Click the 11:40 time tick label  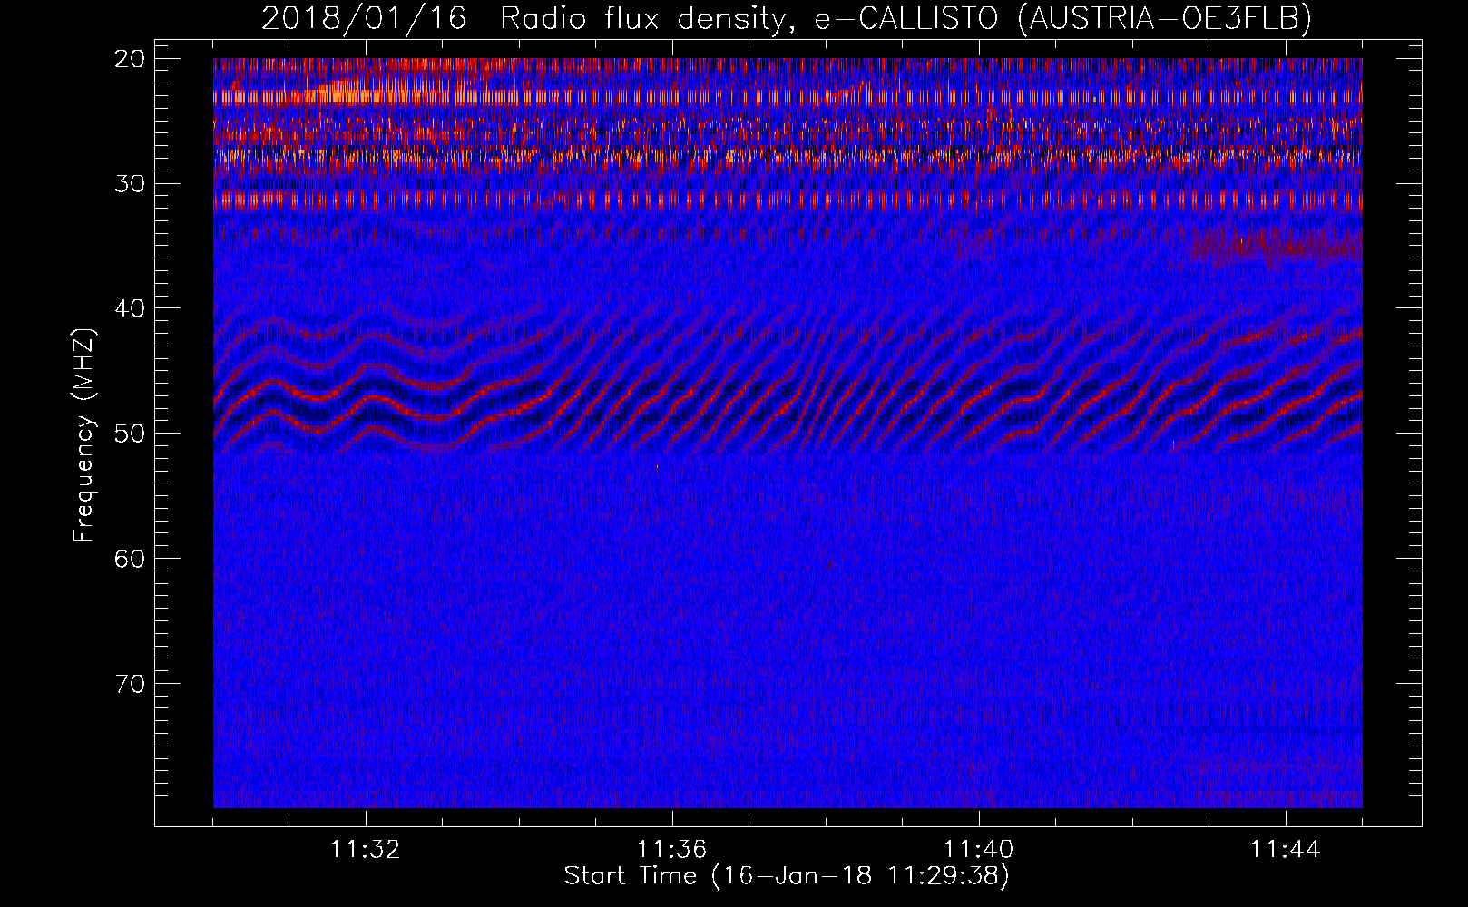tap(979, 850)
